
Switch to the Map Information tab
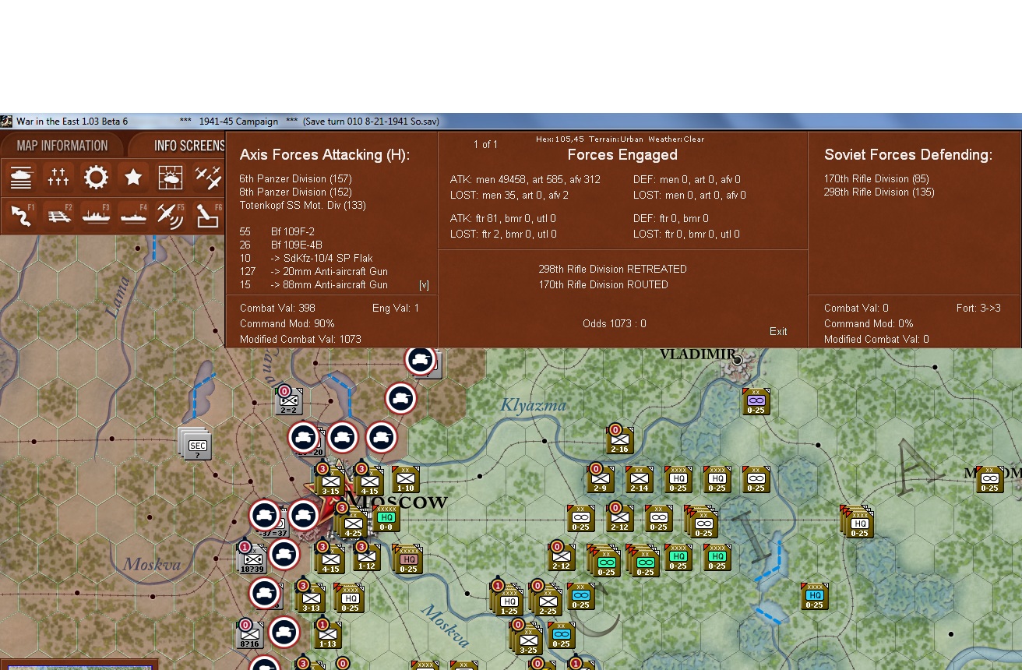click(x=62, y=146)
